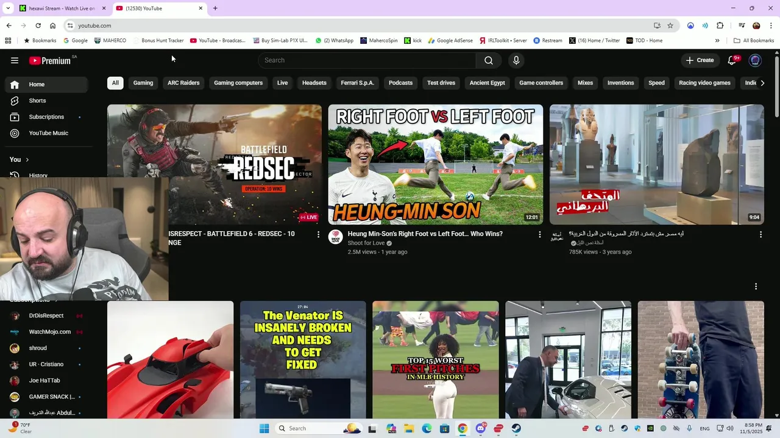Select the Ferrari S.p.A. chip
This screenshot has height=438, width=780.
[357, 83]
